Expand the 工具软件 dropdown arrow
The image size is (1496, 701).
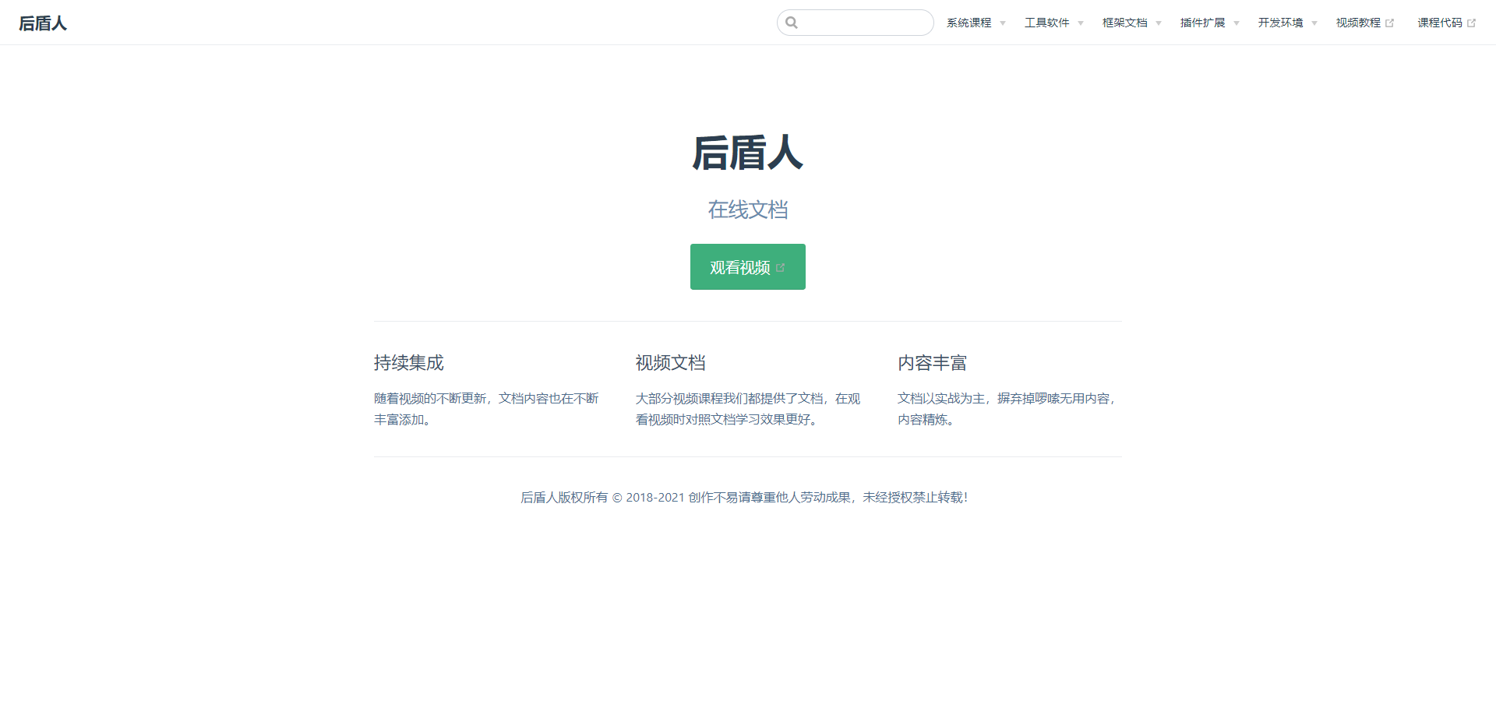1081,23
